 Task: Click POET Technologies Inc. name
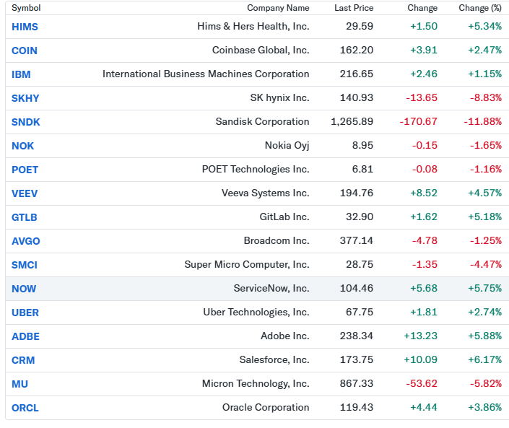pyautogui.click(x=256, y=169)
